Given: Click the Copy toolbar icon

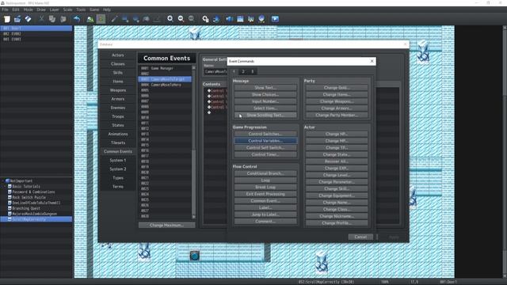Looking at the screenshot, I should (x=52, y=19).
